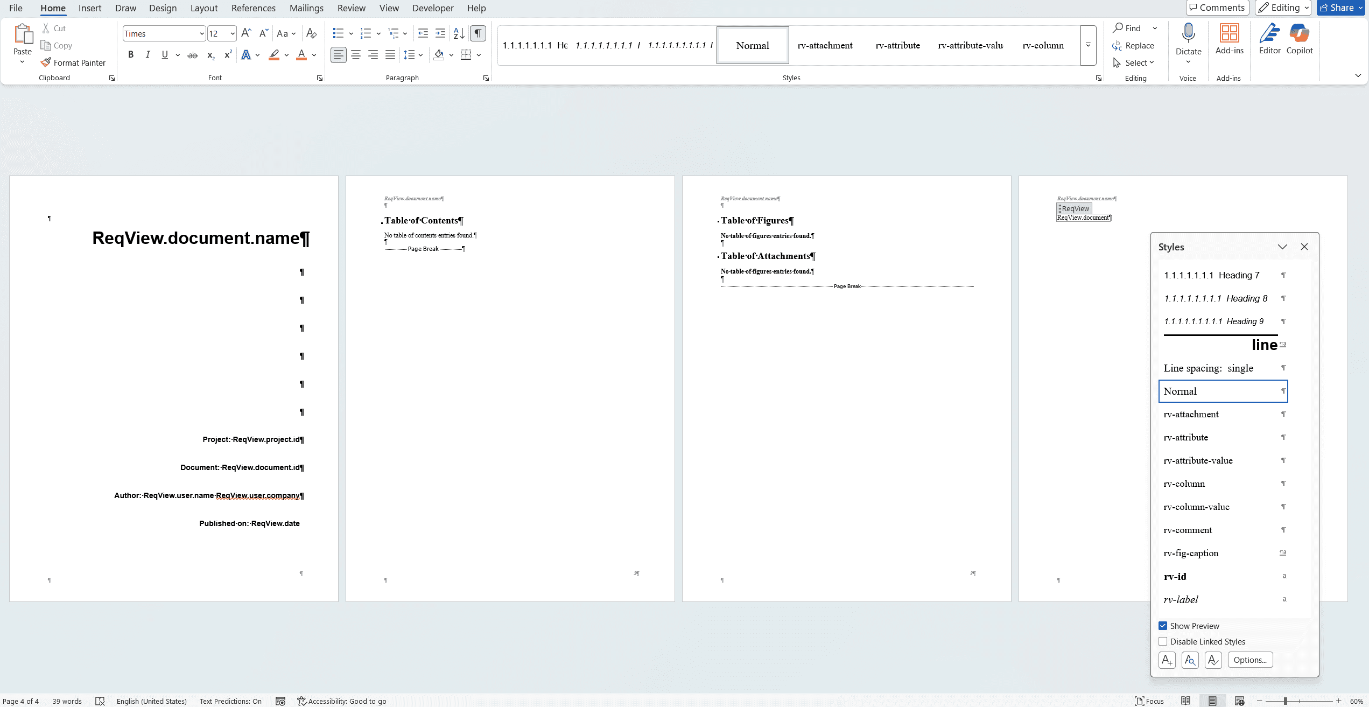Viewport: 1369px width, 707px height.
Task: Open Editing mode dropdown
Action: pos(1283,8)
